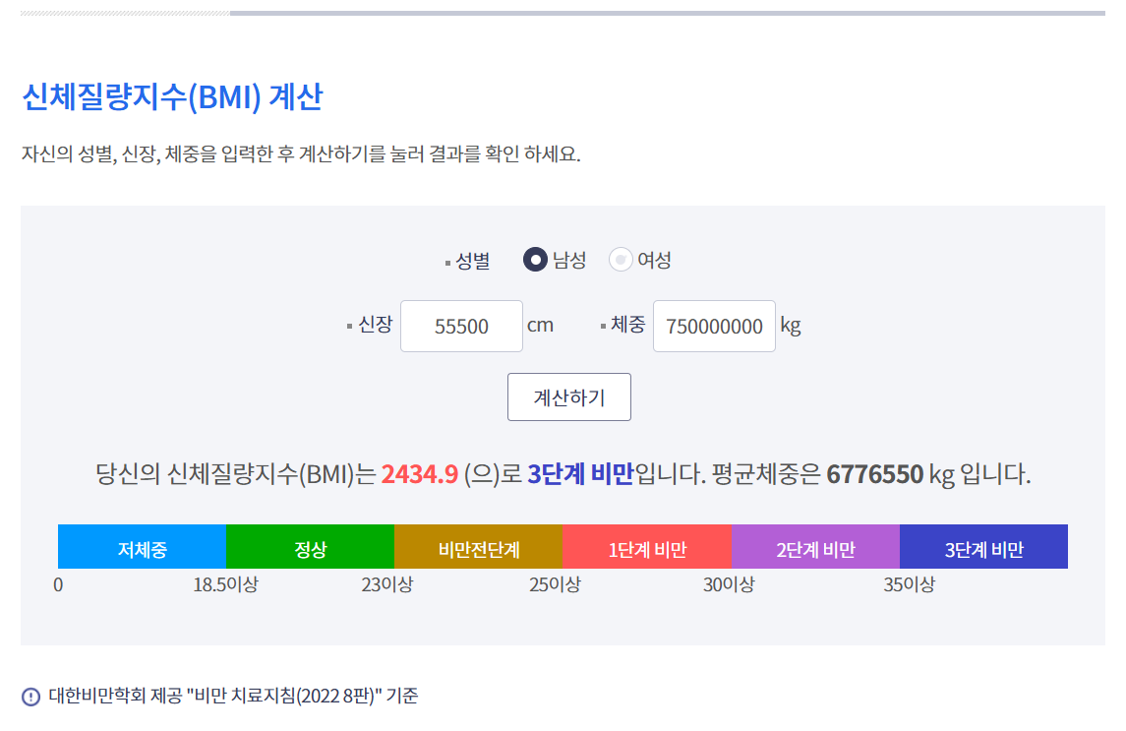Image resolution: width=1126 pixels, height=731 pixels.
Task: Click the dark blue 3단계 비만 bar segment
Action: tap(983, 547)
